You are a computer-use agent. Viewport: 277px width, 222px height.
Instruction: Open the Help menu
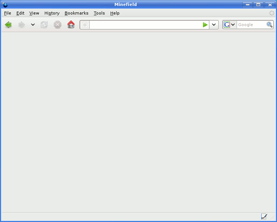click(115, 13)
